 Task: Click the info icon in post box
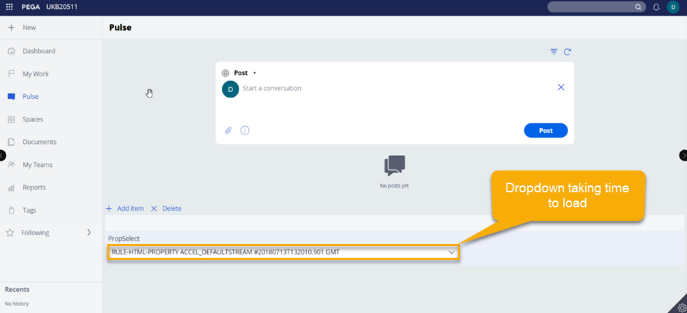245,130
